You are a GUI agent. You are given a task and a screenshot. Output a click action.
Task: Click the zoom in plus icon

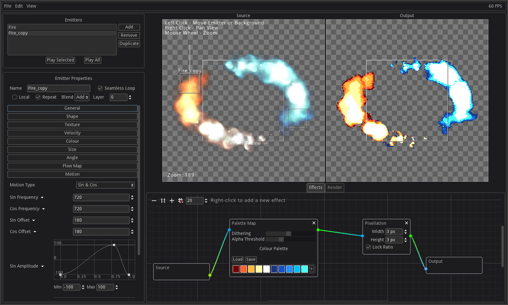[x=172, y=200]
